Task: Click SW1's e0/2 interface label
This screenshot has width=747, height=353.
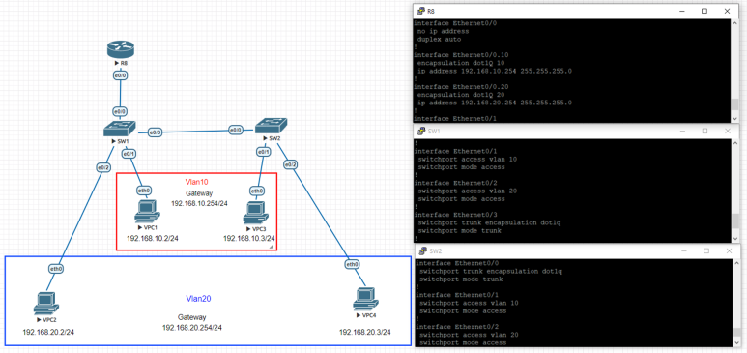Action: click(x=103, y=168)
